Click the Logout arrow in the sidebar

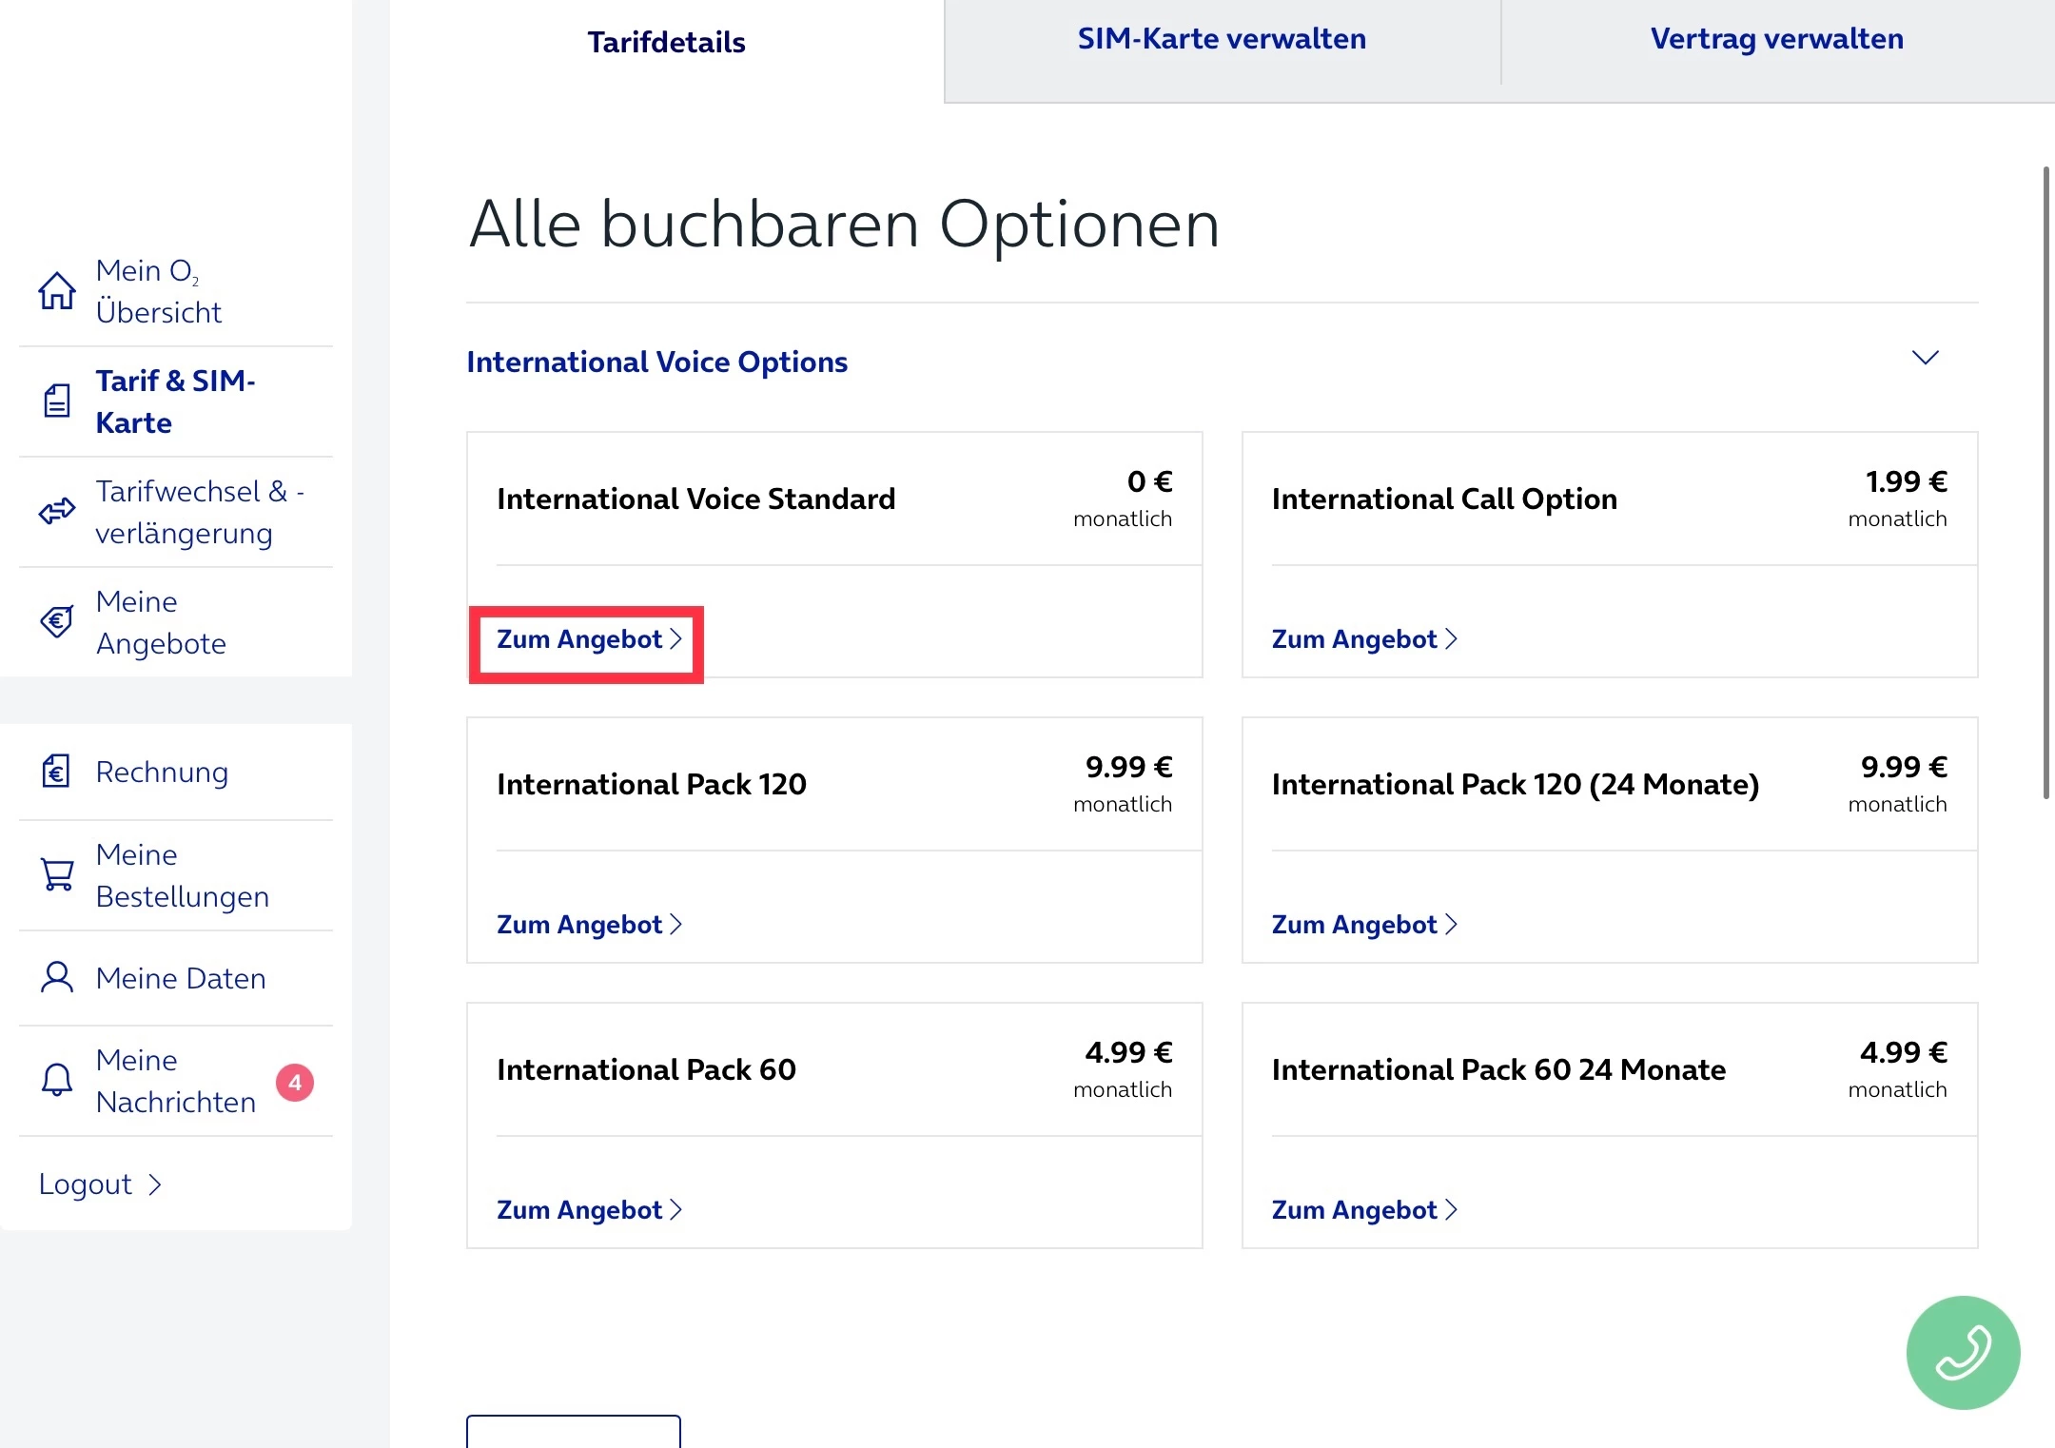(155, 1184)
